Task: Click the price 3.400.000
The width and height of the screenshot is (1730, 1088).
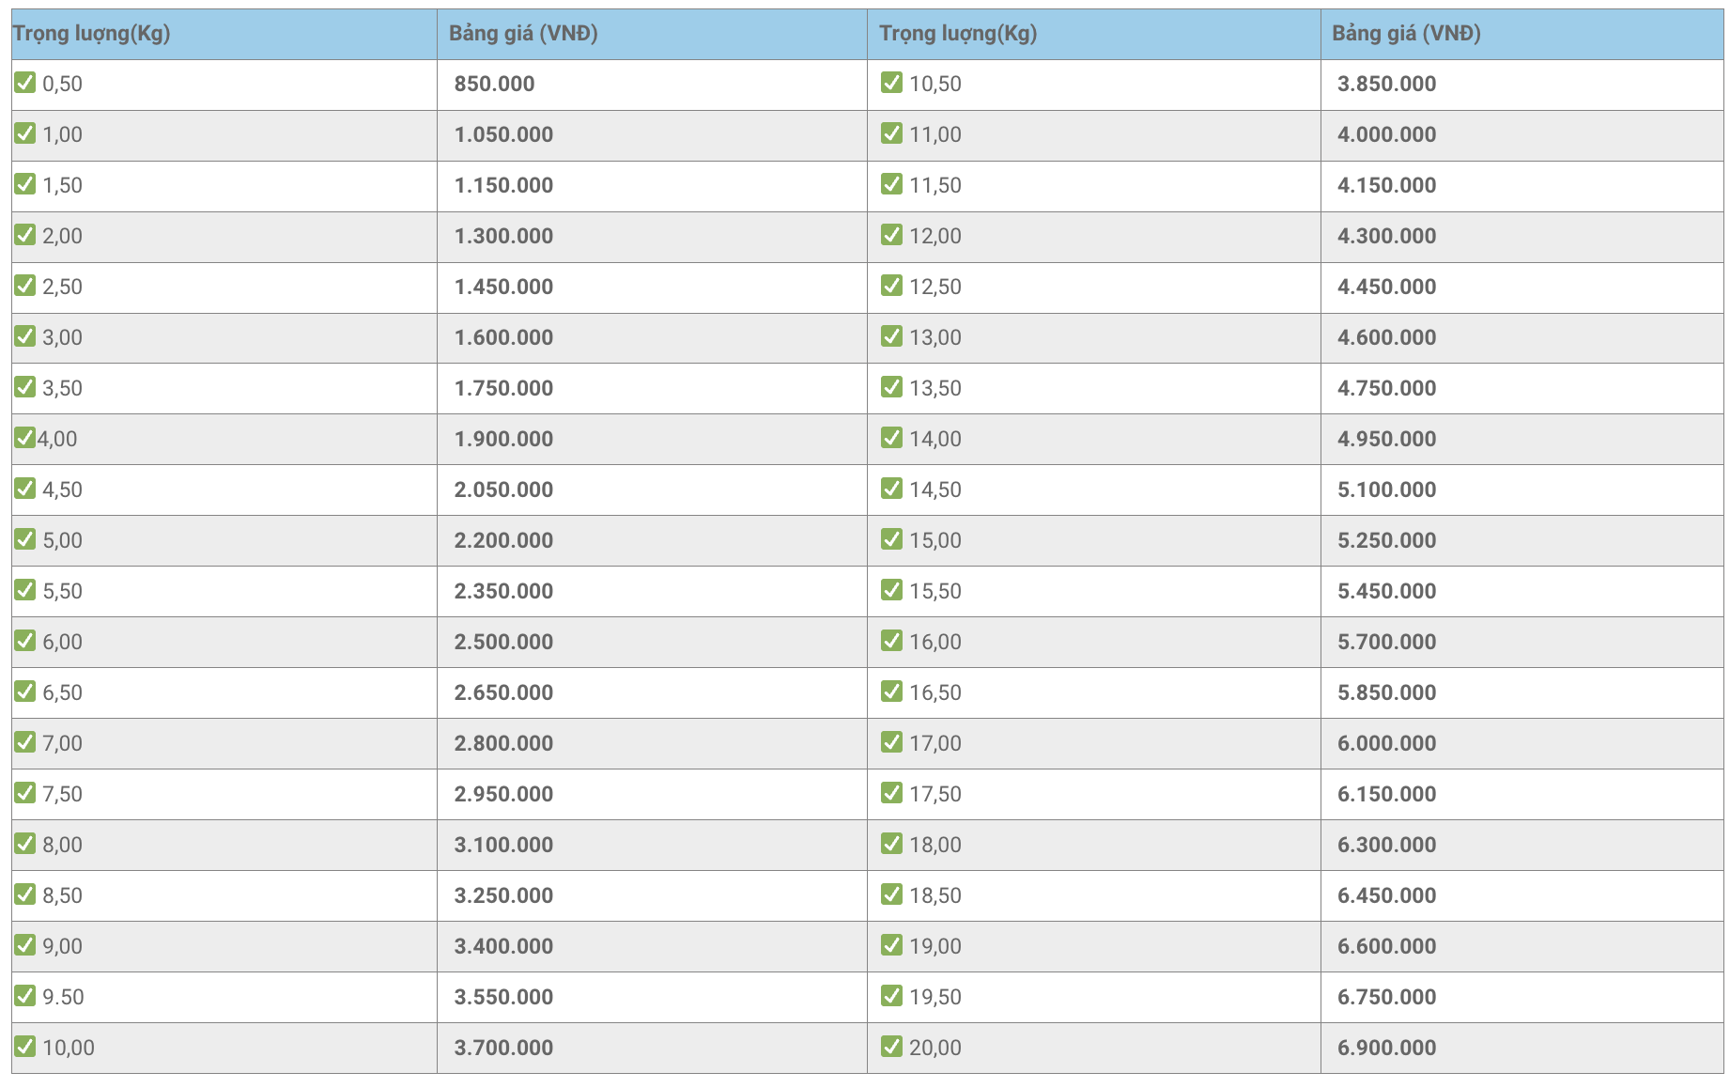Action: (503, 946)
